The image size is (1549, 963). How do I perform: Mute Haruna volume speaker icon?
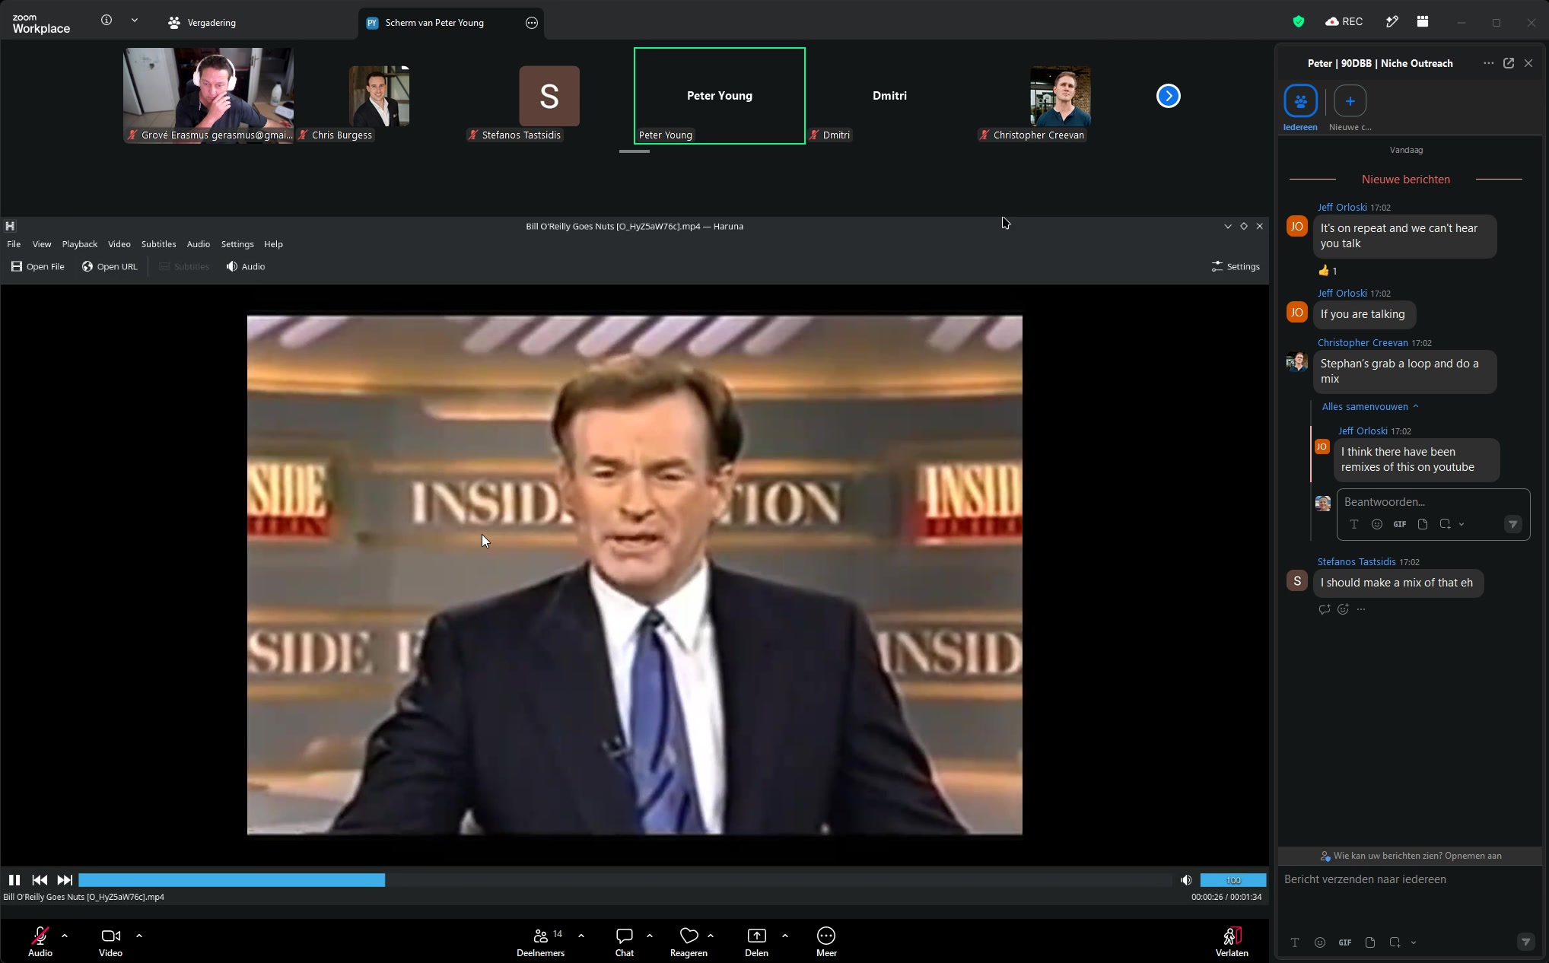click(1186, 880)
